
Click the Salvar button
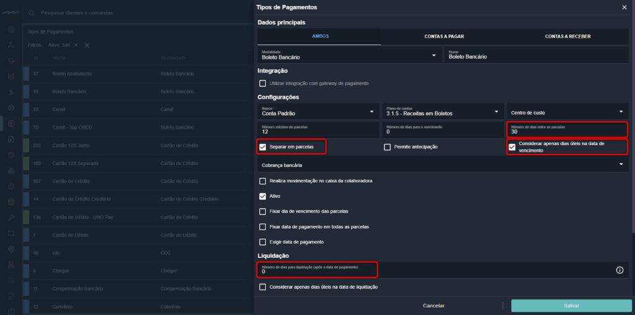[571, 306]
